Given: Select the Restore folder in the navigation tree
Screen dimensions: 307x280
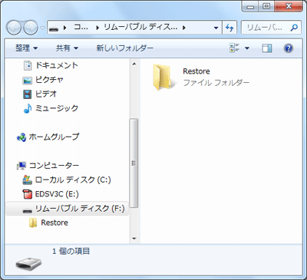Looking at the screenshot, I should point(54,222).
